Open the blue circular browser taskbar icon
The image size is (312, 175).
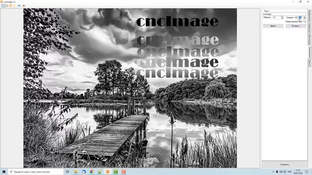click(84, 172)
